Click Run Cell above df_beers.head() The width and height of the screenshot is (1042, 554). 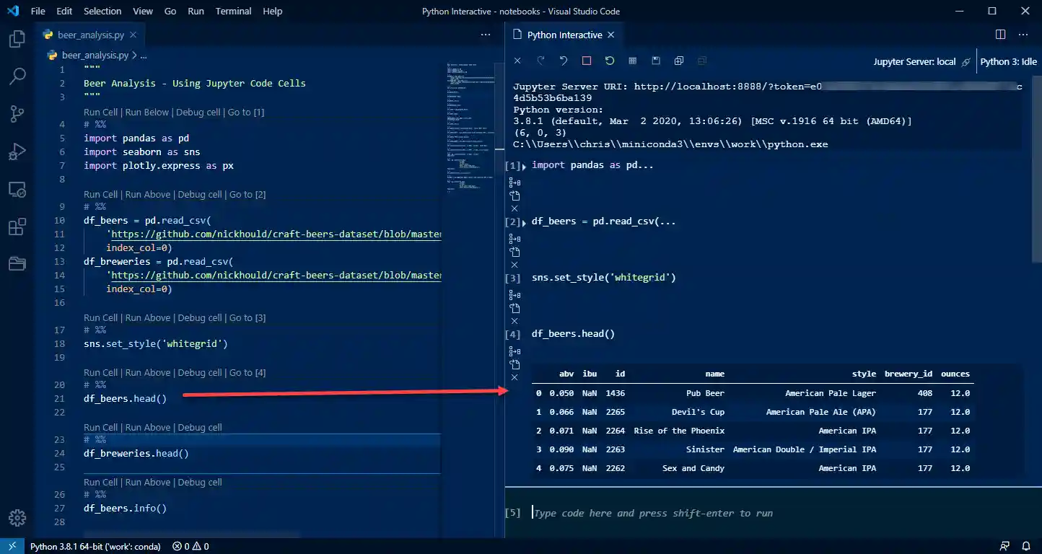click(100, 373)
